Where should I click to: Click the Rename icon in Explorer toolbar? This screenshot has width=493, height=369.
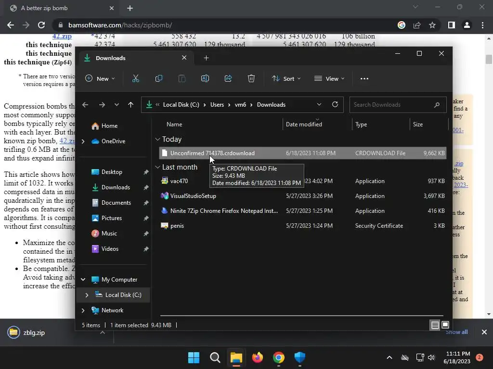tap(205, 78)
